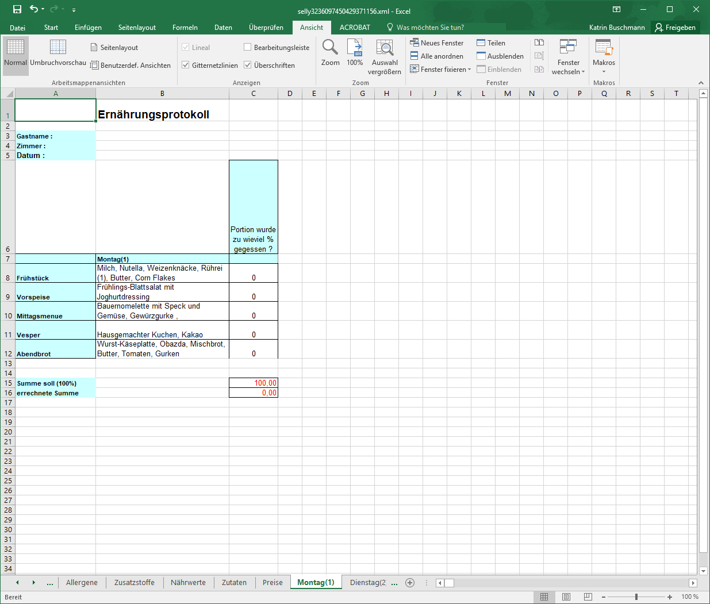Viewport: 710px width, 604px height.
Task: Click the zoom slider in the status bar
Action: pos(636,597)
